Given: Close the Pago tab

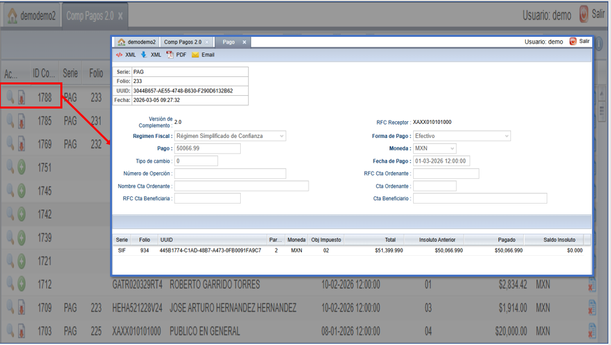Looking at the screenshot, I should coord(244,42).
